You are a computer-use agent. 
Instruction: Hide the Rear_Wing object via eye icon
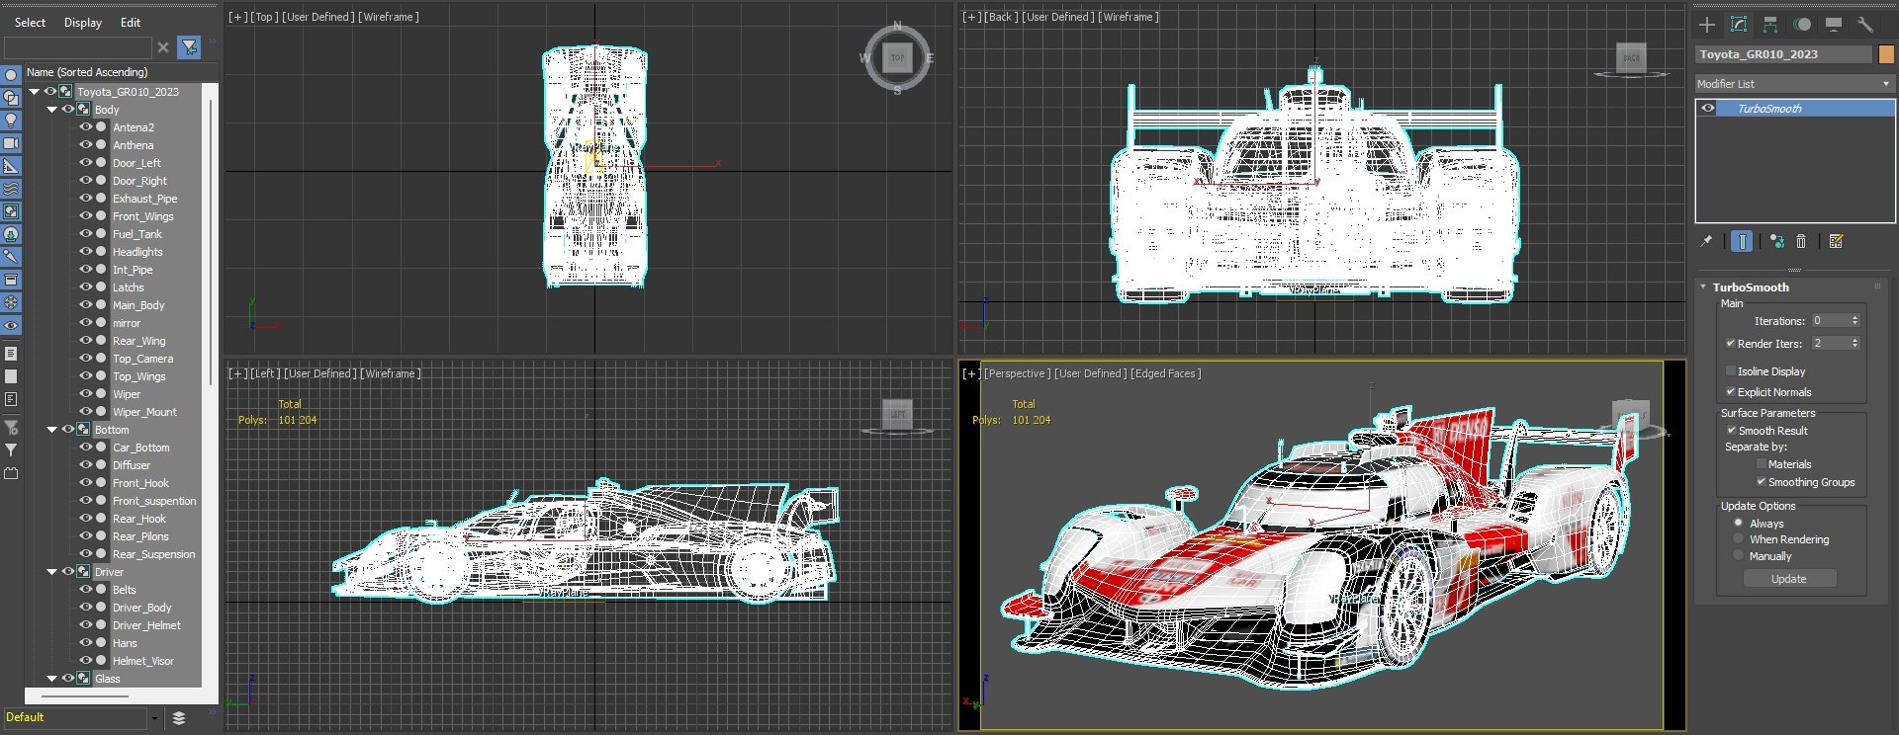[86, 341]
